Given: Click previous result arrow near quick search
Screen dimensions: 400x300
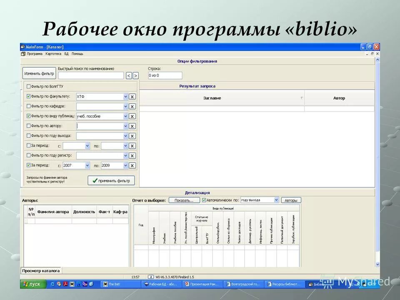Looking at the screenshot, I should 128,75.
